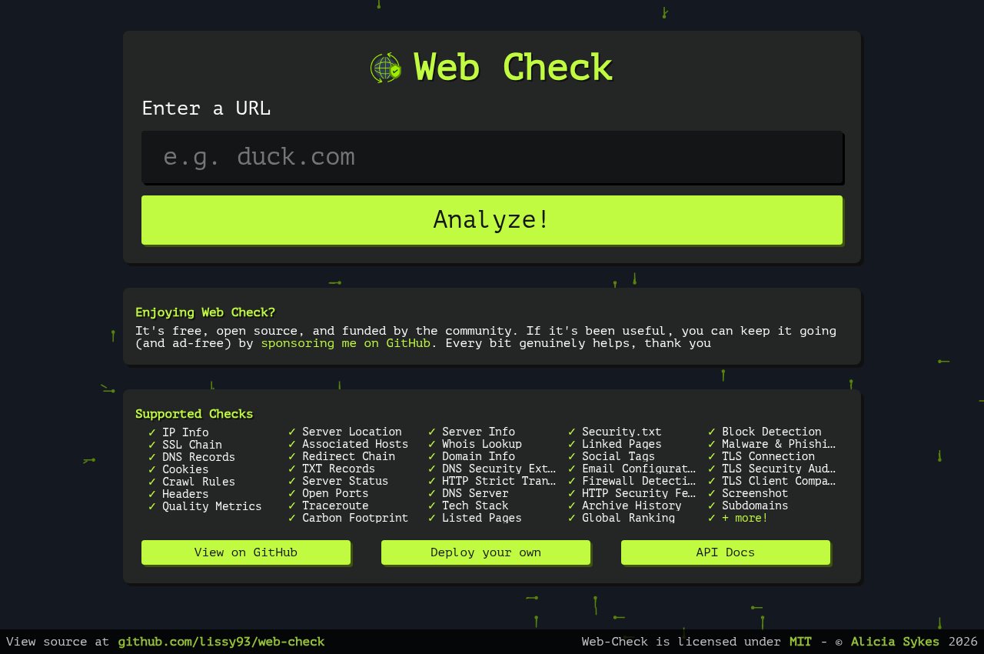This screenshot has width=984, height=654.
Task: Click the Security.txt check item
Action: tap(622, 432)
